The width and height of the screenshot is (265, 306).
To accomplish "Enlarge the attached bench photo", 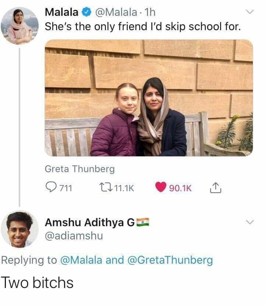I will coord(149,98).
